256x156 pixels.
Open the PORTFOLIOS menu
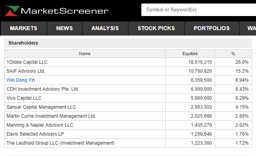212,28
